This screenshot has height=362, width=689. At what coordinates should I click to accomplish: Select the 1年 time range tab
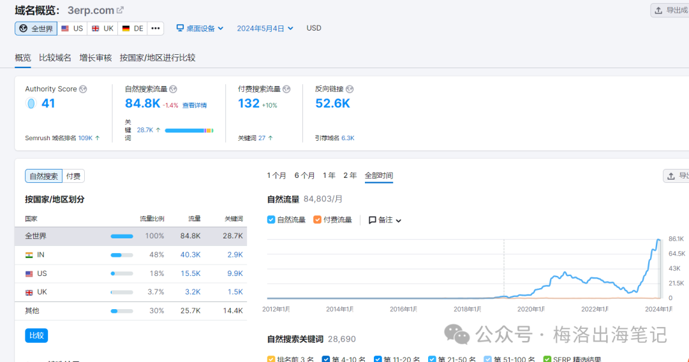[329, 175]
